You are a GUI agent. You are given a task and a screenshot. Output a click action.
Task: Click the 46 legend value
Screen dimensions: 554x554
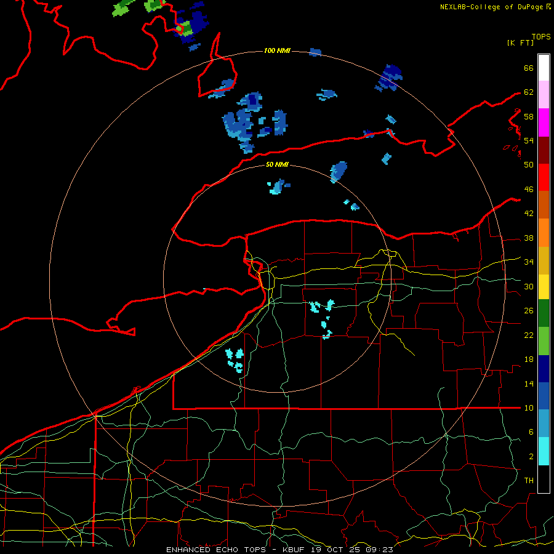(x=529, y=190)
